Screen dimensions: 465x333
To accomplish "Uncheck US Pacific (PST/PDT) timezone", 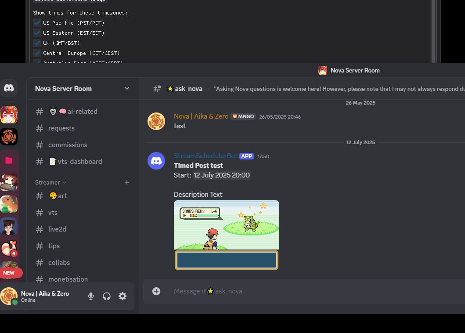I will (x=37, y=22).
